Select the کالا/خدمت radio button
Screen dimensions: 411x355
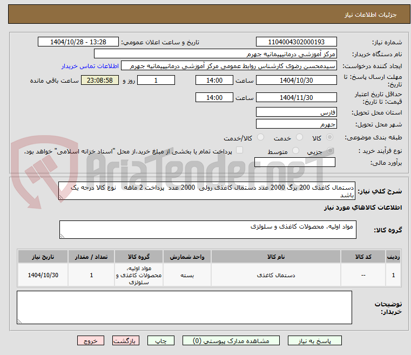click(260, 137)
